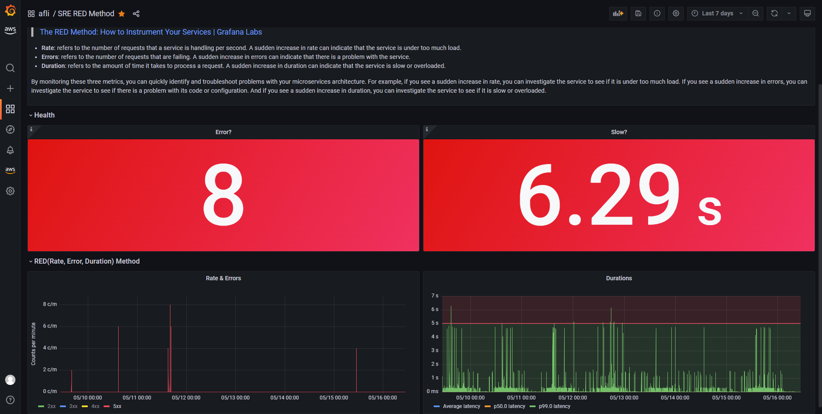Image resolution: width=822 pixels, height=414 pixels.
Task: Open Alerting via the bell icon
Action: (x=10, y=150)
